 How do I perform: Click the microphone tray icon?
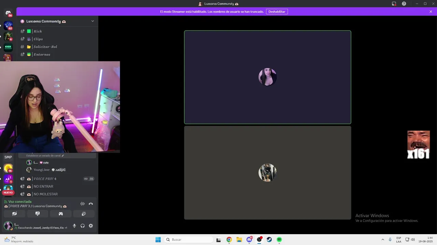click(390, 240)
